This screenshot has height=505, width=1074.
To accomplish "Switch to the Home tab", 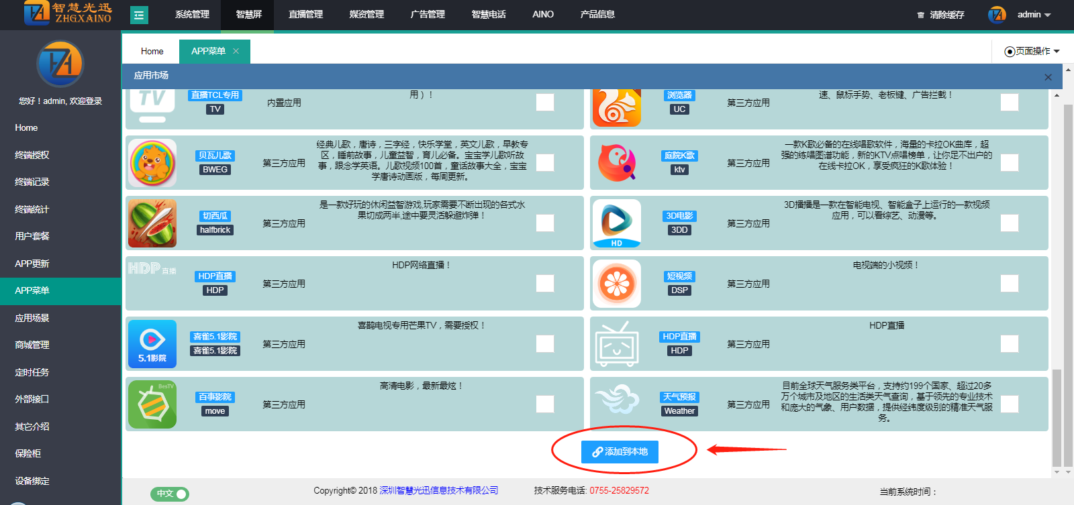I will pyautogui.click(x=152, y=52).
